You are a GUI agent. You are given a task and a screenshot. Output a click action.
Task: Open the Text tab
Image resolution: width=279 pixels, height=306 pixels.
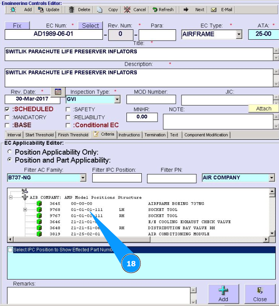pos(174,135)
